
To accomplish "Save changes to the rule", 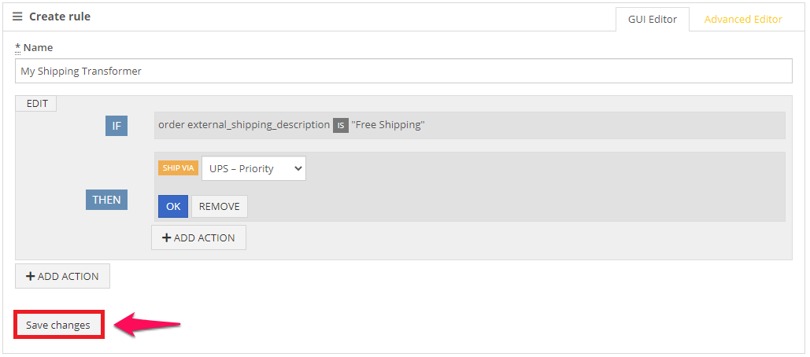I will (x=58, y=325).
